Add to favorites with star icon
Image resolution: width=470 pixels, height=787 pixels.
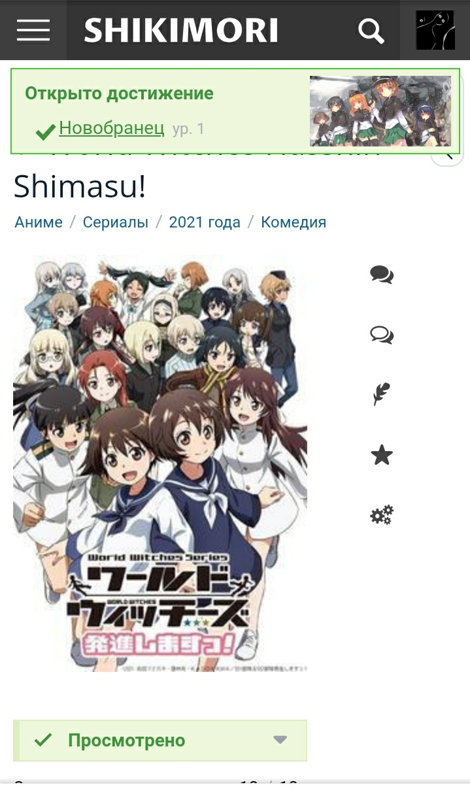[382, 455]
